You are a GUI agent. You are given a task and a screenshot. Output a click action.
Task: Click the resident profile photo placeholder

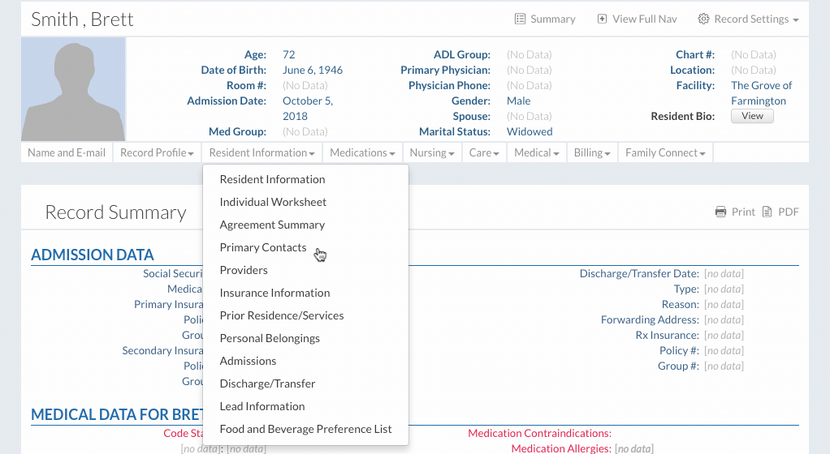73,89
